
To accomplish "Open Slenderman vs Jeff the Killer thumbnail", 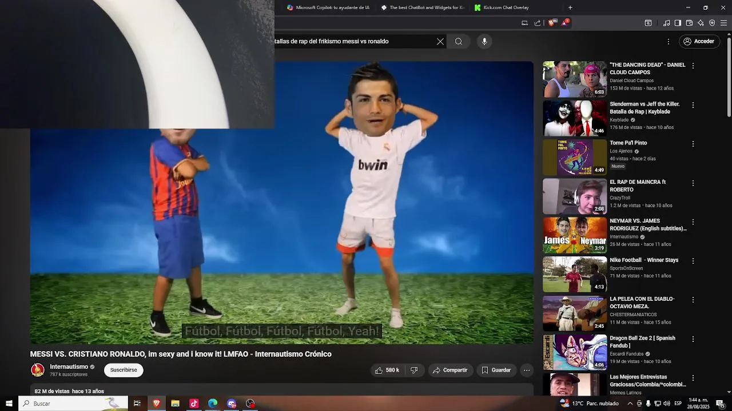I will (575, 118).
